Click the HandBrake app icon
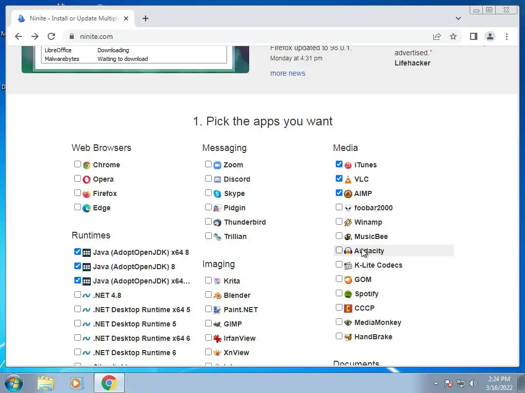525x393 pixels. pyautogui.click(x=348, y=337)
